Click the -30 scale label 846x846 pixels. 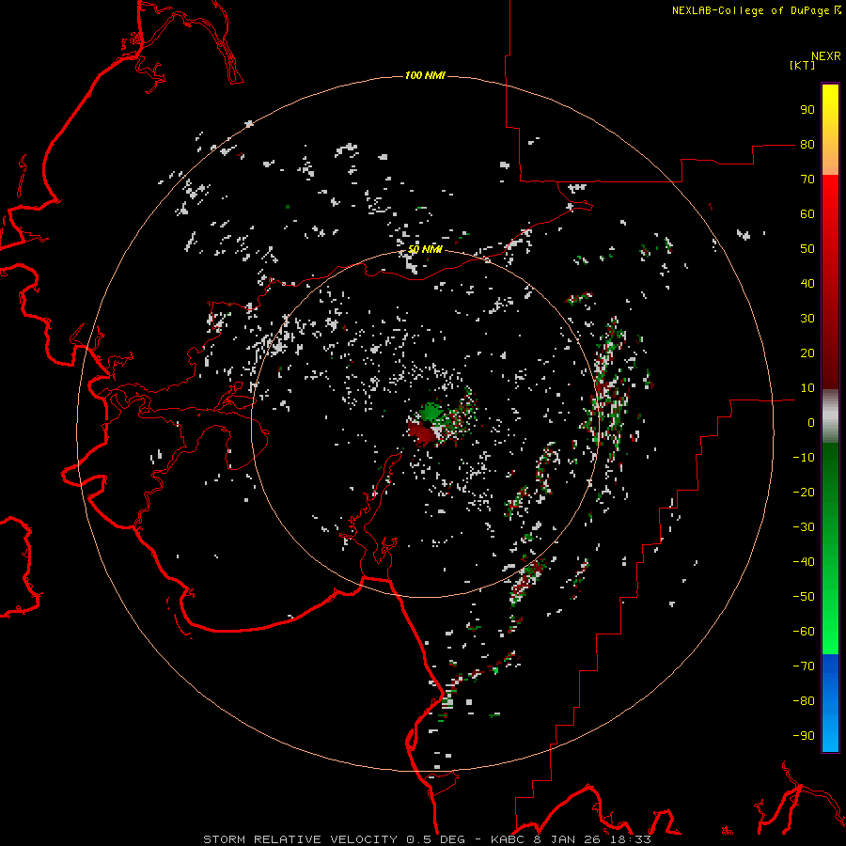tap(804, 527)
